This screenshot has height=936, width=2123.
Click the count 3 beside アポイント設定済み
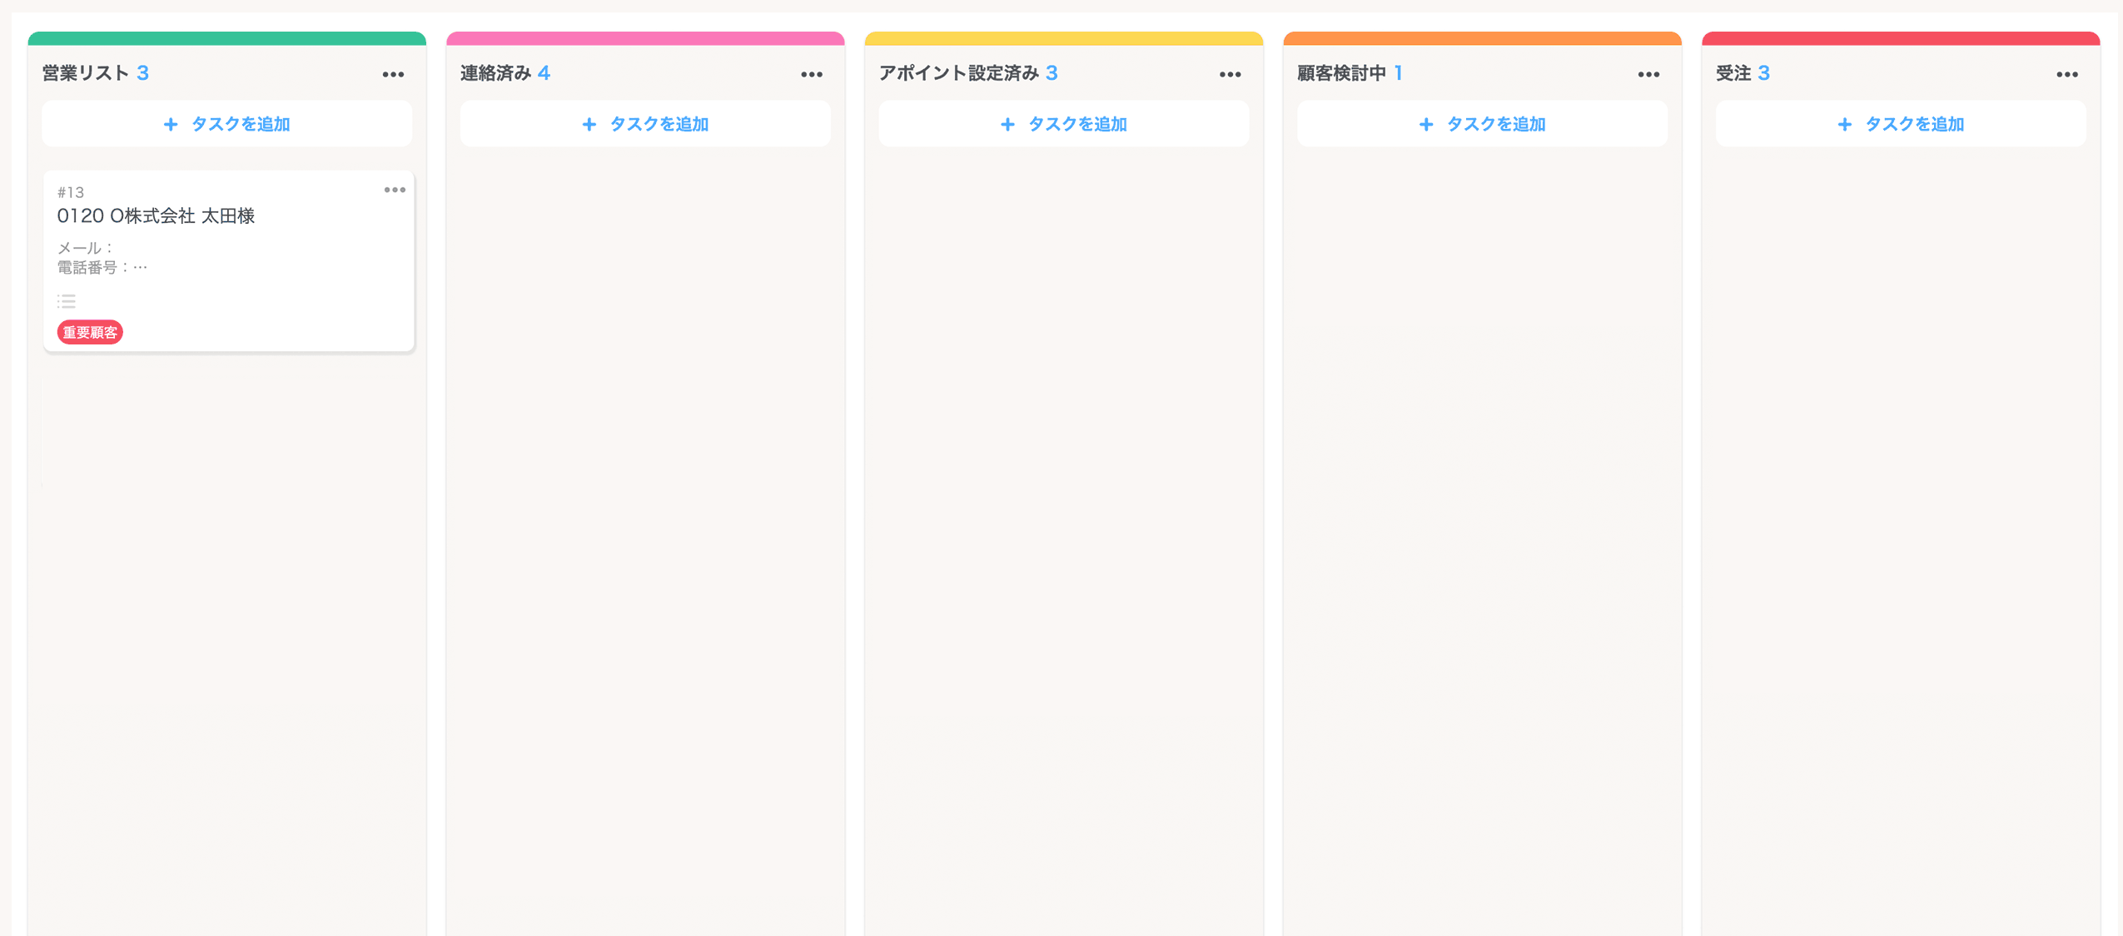[x=1052, y=73]
